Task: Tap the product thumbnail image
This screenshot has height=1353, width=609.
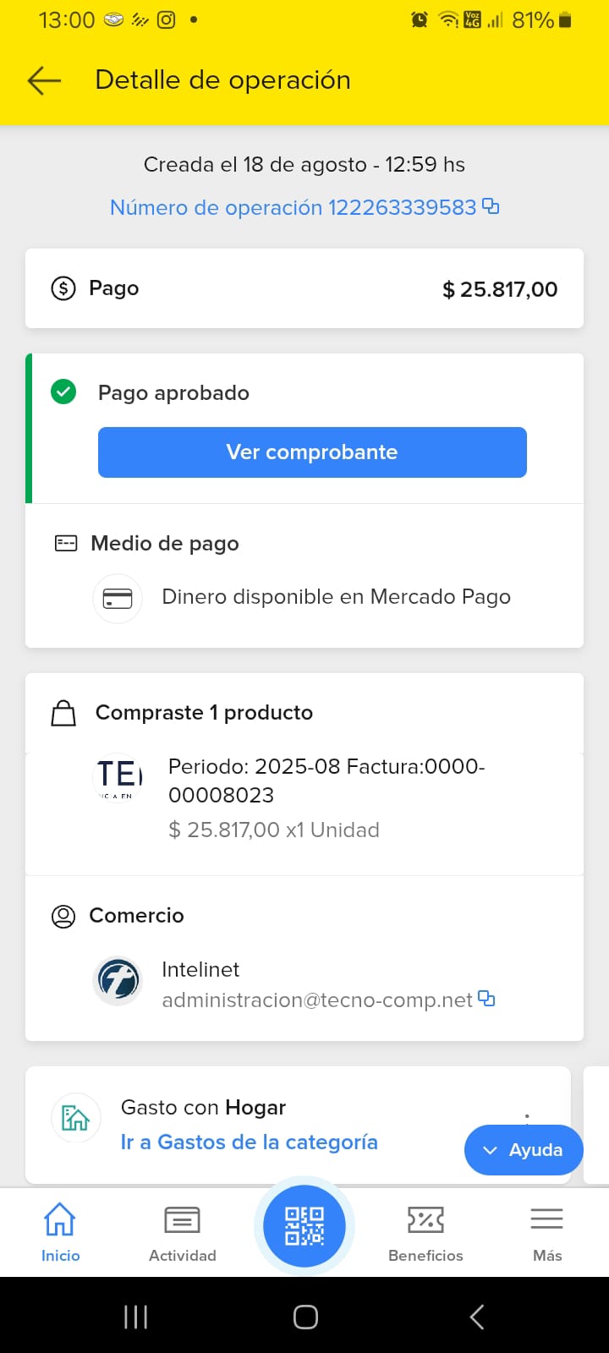Action: [118, 778]
